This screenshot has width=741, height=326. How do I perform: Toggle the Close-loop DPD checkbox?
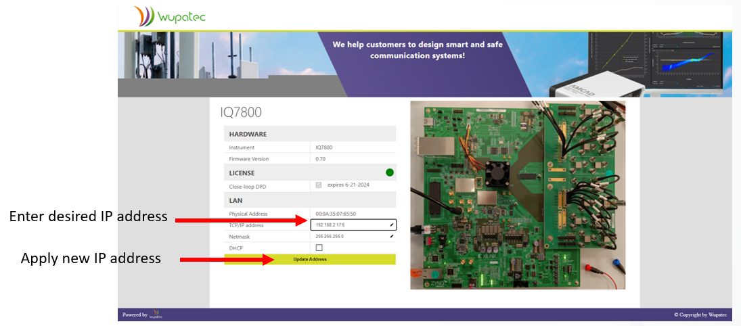pos(319,186)
